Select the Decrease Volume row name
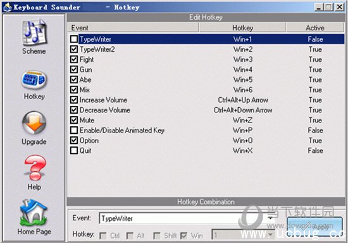The height and width of the screenshot is (243, 348). 105,110
